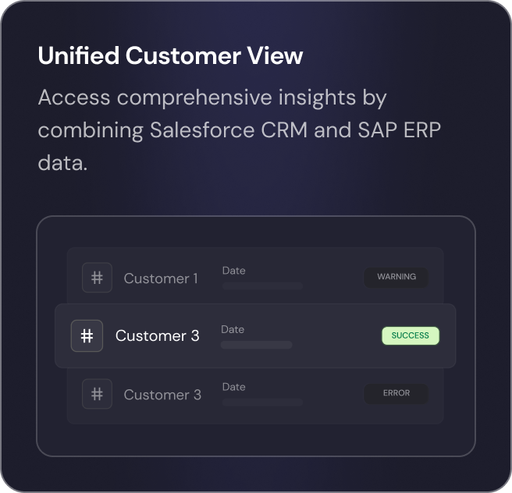Screen dimensions: 512x493
Task: Click the highlighted hash icon in the middle row
Action: point(87,335)
